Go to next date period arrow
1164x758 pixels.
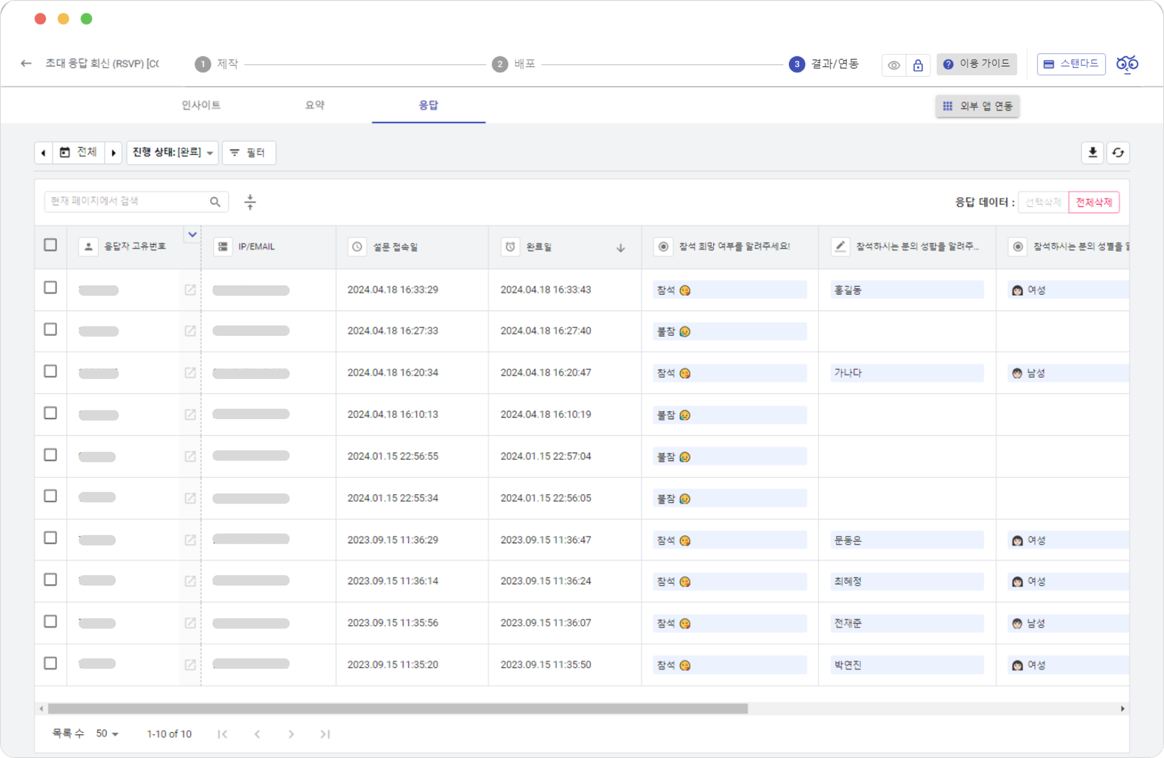(113, 153)
